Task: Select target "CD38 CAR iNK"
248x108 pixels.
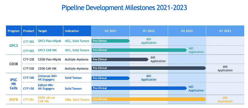Action: click(x=47, y=69)
